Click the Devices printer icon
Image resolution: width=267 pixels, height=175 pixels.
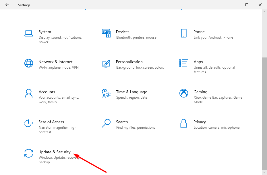[x=106, y=33]
